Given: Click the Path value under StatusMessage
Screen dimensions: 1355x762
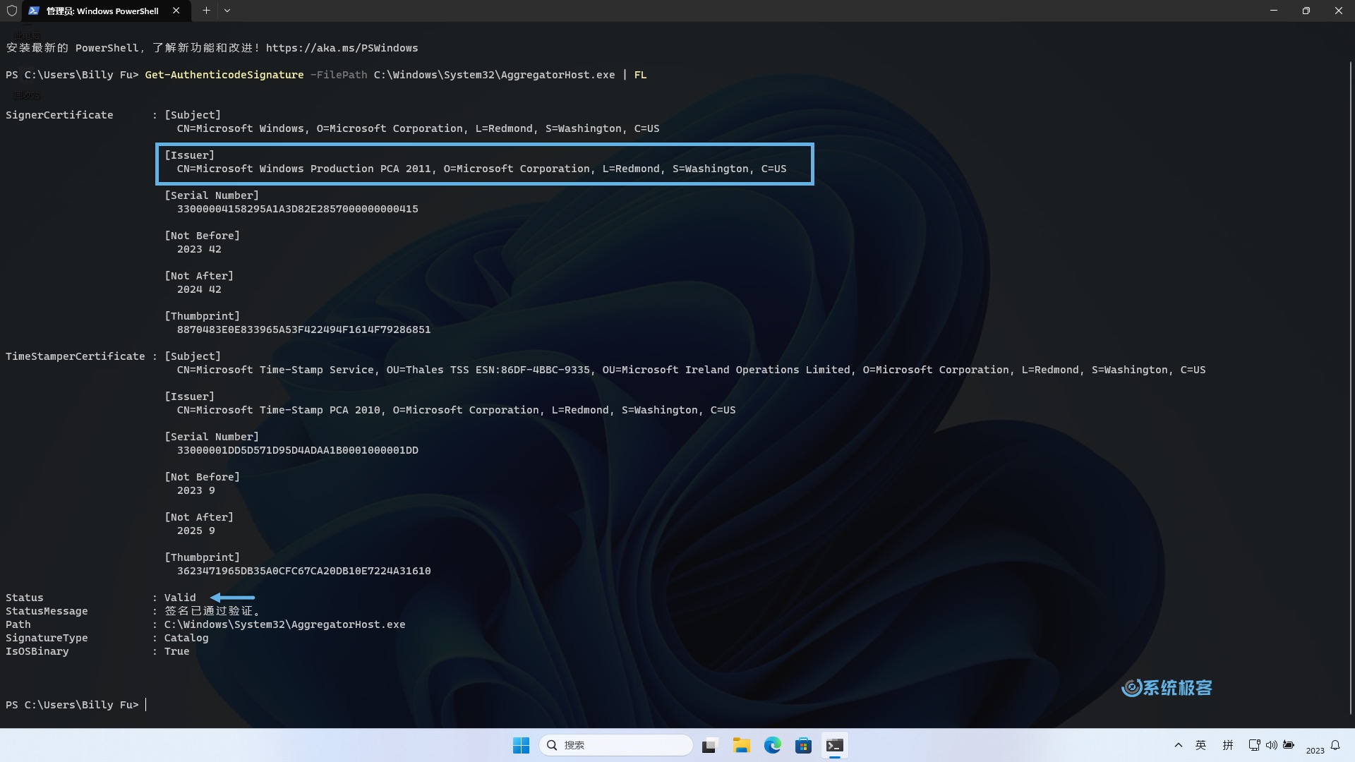Looking at the screenshot, I should click(x=284, y=624).
